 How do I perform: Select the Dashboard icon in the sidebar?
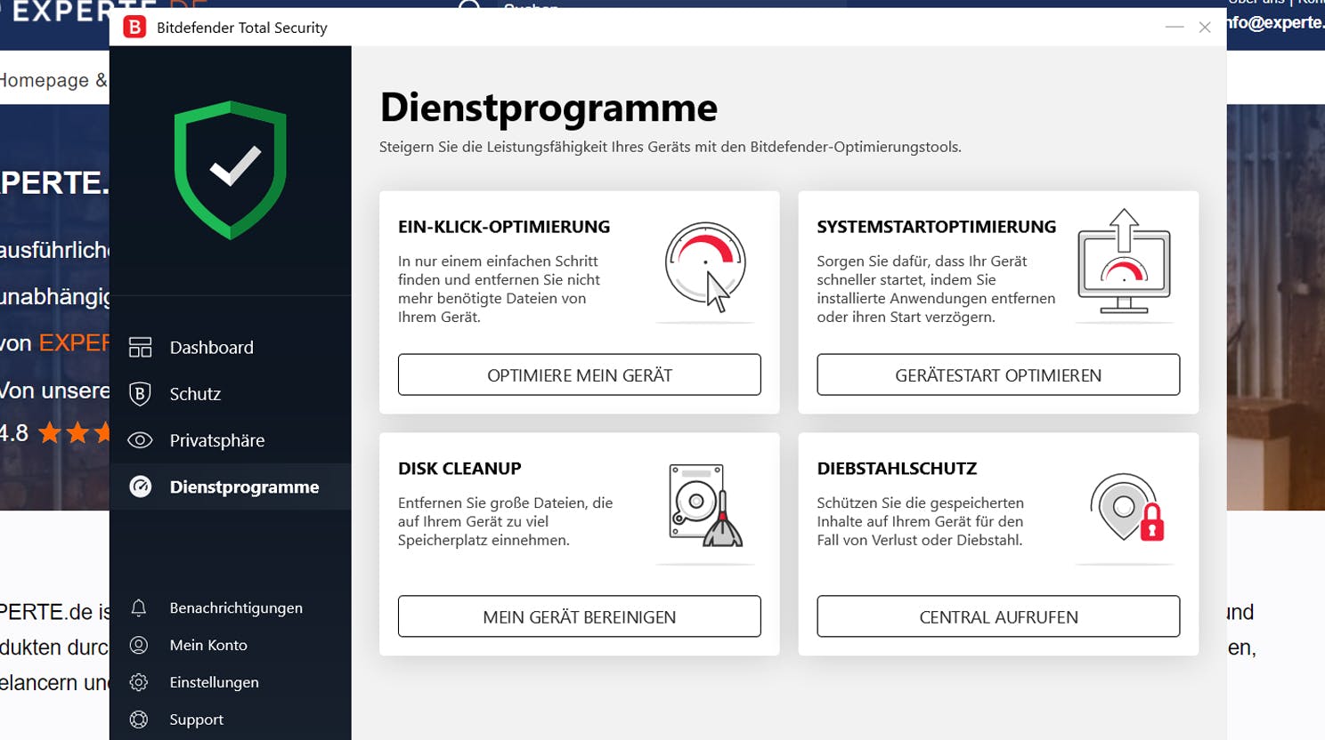140,347
